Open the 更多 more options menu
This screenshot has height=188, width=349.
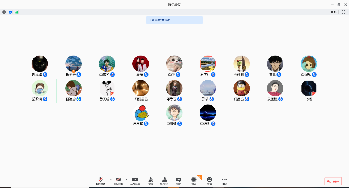(x=225, y=179)
